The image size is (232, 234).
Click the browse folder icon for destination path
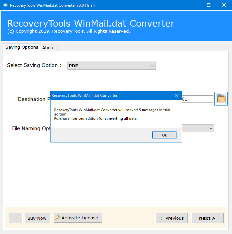coord(221,99)
